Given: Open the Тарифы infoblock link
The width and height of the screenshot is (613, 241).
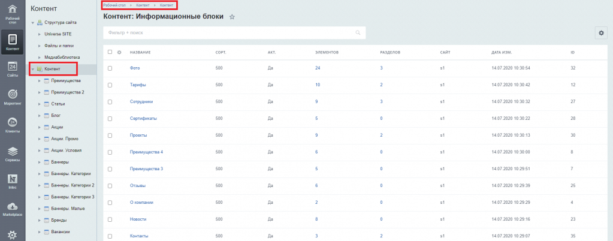Looking at the screenshot, I should point(138,85).
